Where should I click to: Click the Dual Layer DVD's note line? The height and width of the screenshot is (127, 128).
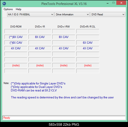[36, 87]
